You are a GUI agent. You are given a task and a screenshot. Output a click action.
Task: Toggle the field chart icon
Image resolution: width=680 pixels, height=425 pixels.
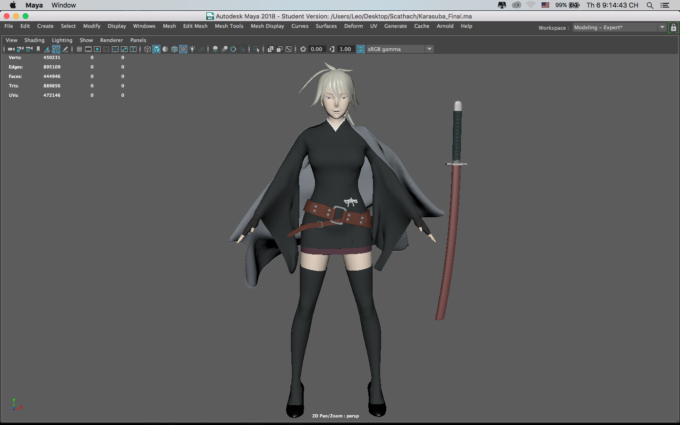(115, 49)
